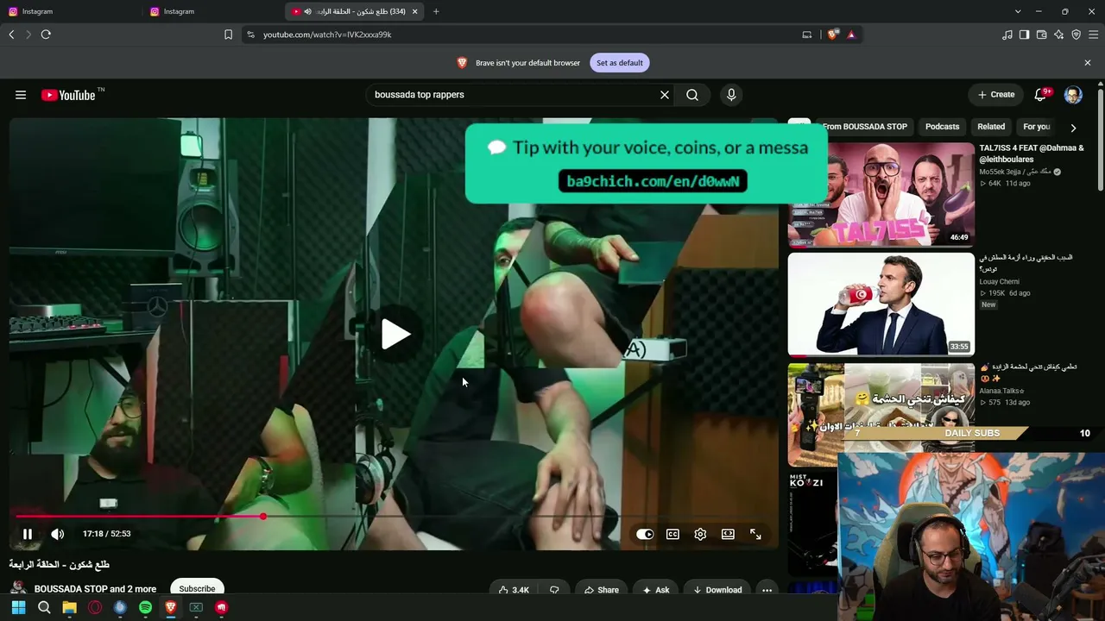Switch to theater mode
Viewport: 1105px width, 621px height.
pyautogui.click(x=728, y=535)
